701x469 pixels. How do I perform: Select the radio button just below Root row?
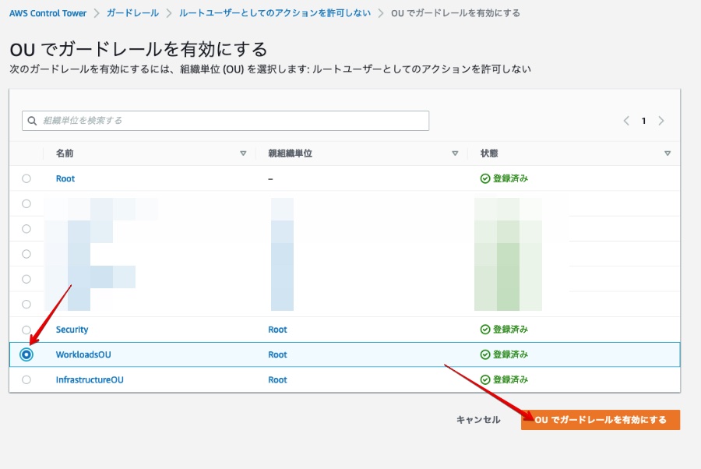(x=26, y=203)
